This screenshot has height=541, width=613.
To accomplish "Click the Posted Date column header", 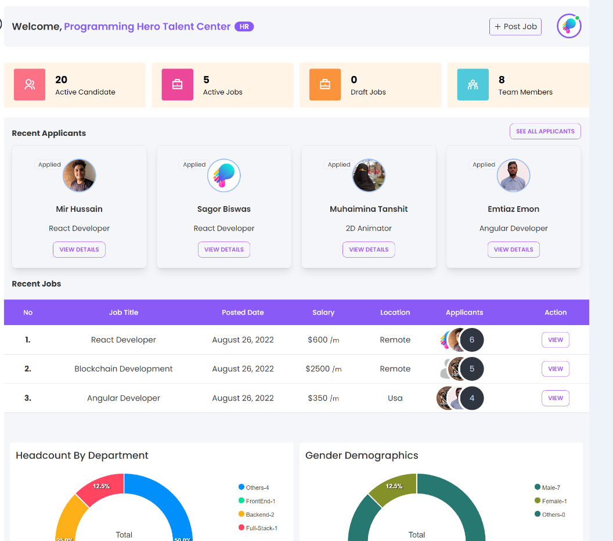I will (x=243, y=312).
